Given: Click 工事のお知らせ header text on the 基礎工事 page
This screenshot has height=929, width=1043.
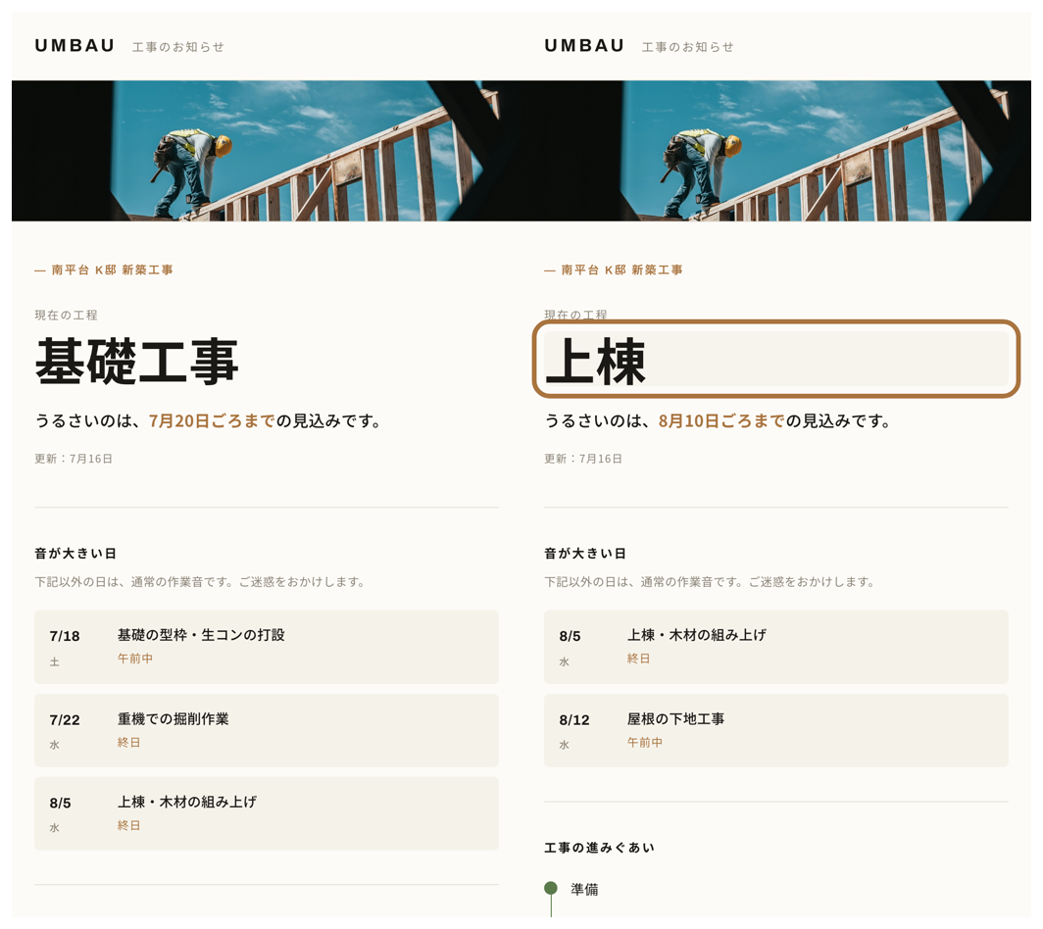Looking at the screenshot, I should 177,47.
